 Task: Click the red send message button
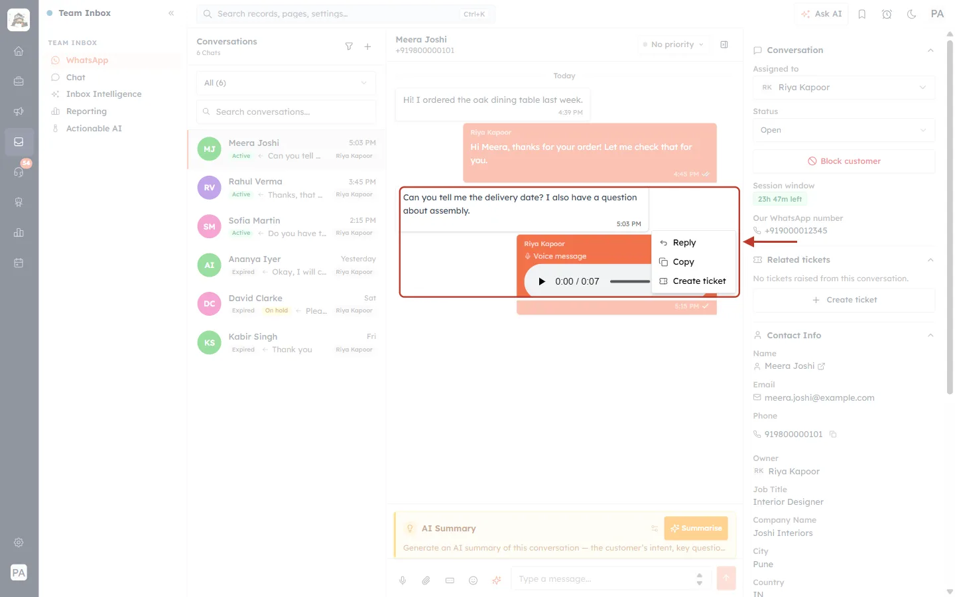point(726,578)
